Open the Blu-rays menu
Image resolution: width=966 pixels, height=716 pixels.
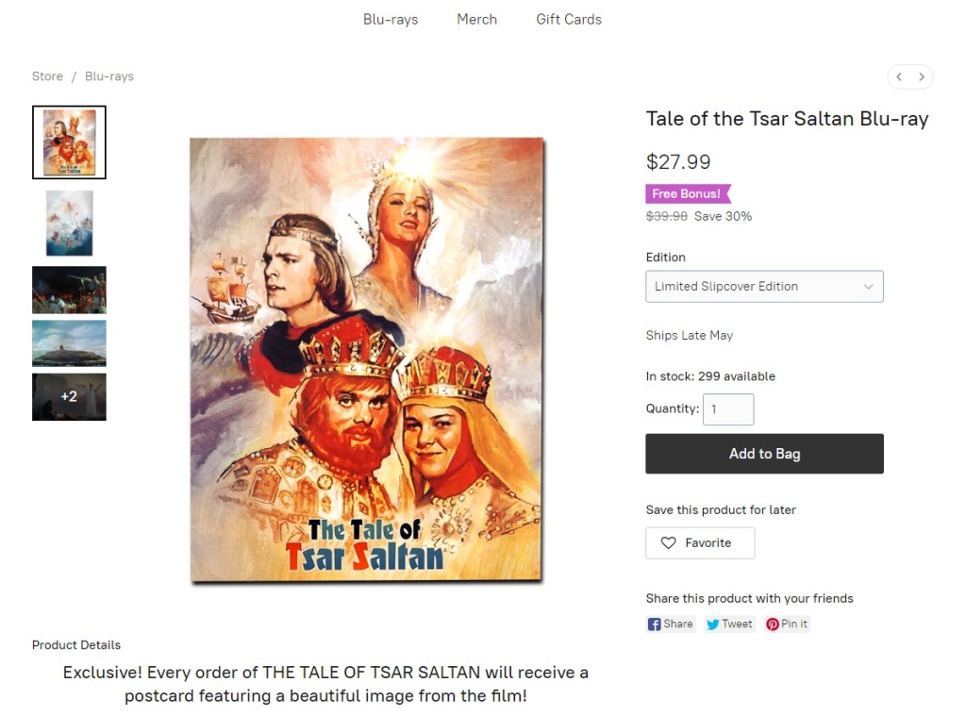391,19
